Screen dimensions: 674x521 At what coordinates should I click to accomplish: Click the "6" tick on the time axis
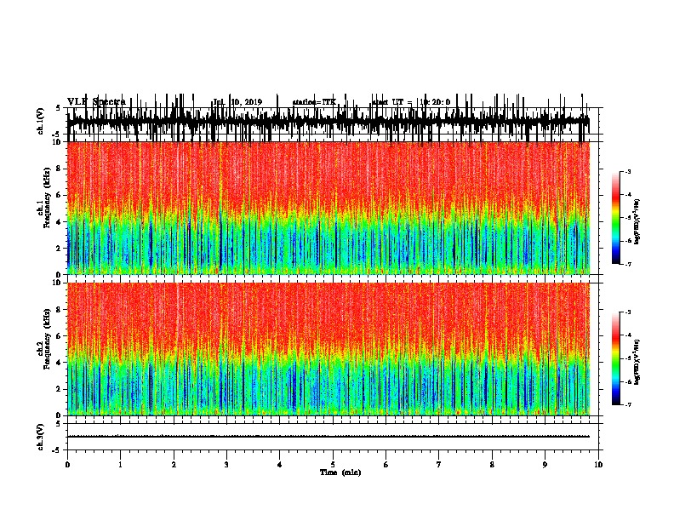(x=386, y=464)
